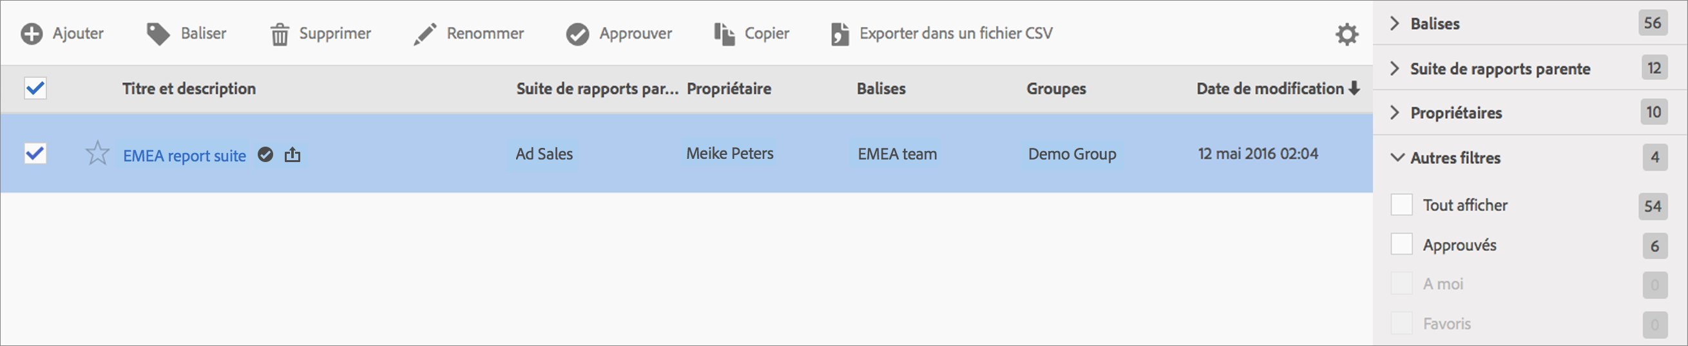Check the Approuvés filter checkbox

[1401, 244]
